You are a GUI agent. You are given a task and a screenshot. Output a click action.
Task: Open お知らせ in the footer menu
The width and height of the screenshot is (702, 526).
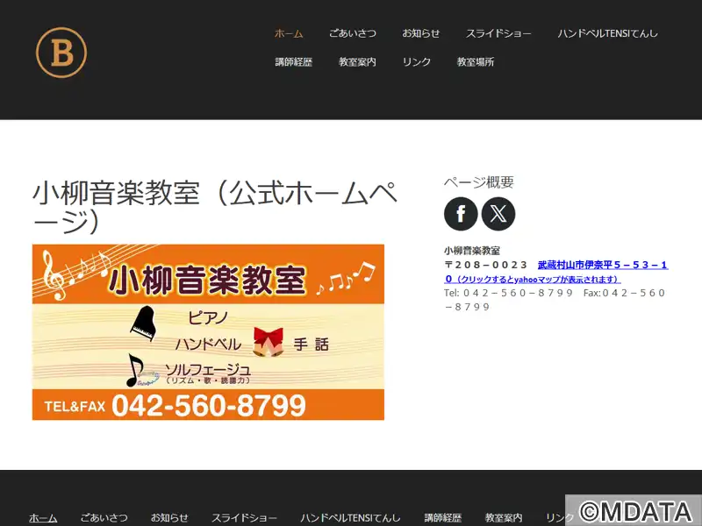pyautogui.click(x=169, y=517)
